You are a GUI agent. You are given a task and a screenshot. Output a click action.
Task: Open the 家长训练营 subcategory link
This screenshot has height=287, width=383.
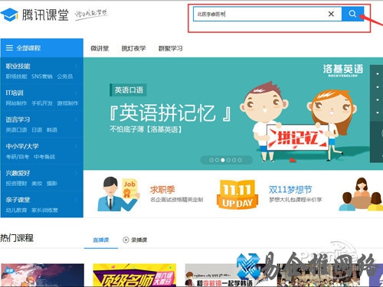[x=44, y=210]
